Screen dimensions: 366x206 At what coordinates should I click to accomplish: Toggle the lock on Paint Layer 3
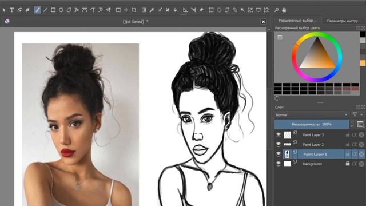pyautogui.click(x=348, y=135)
